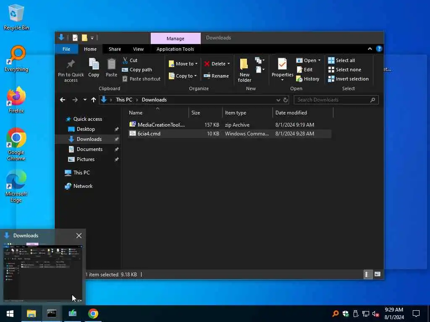
Task: Open the Windows Start menu
Action: click(x=10, y=314)
